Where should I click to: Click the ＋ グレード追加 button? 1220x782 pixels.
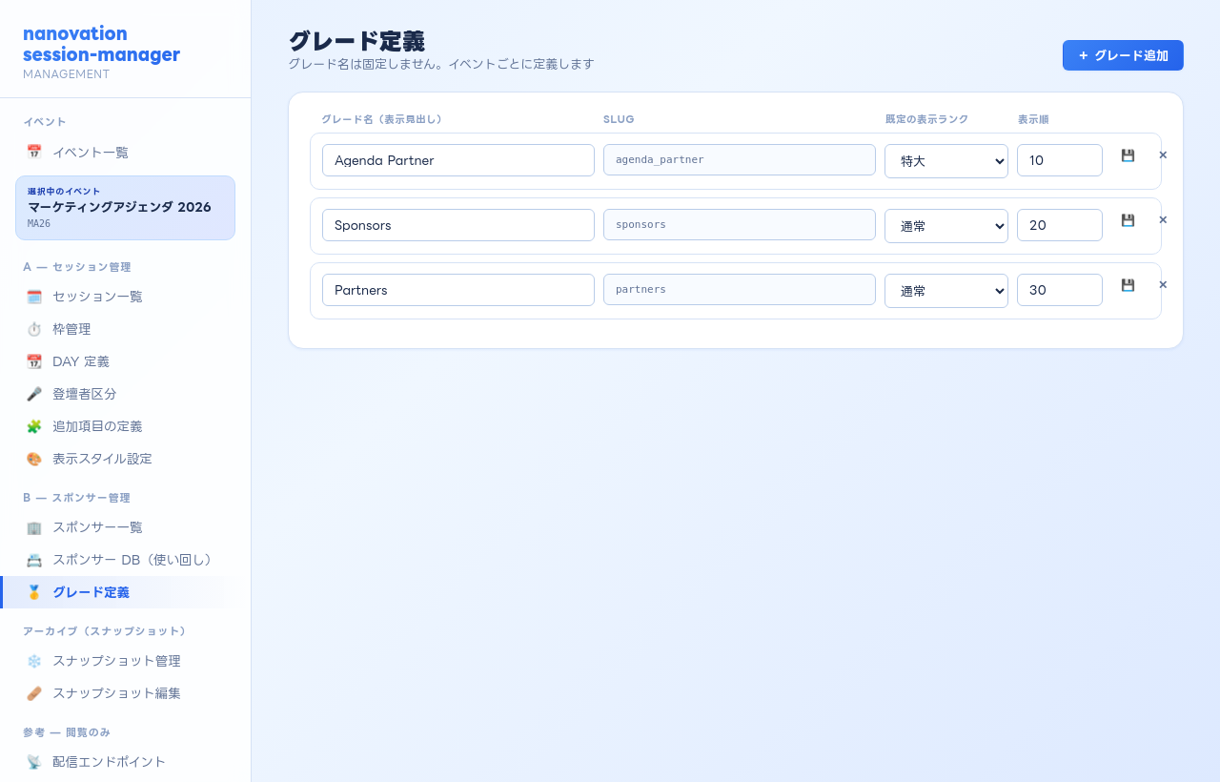point(1123,55)
